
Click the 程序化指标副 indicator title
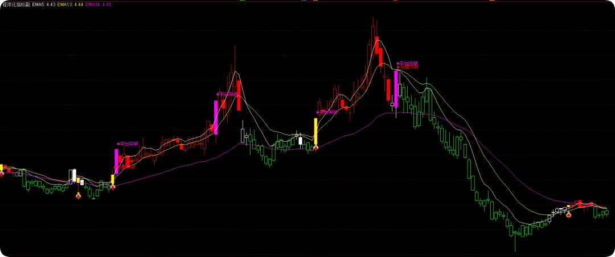coord(16,5)
